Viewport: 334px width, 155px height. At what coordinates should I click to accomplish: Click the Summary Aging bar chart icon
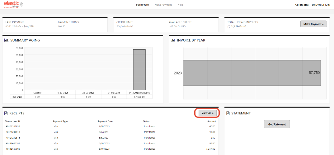click(x=6, y=40)
